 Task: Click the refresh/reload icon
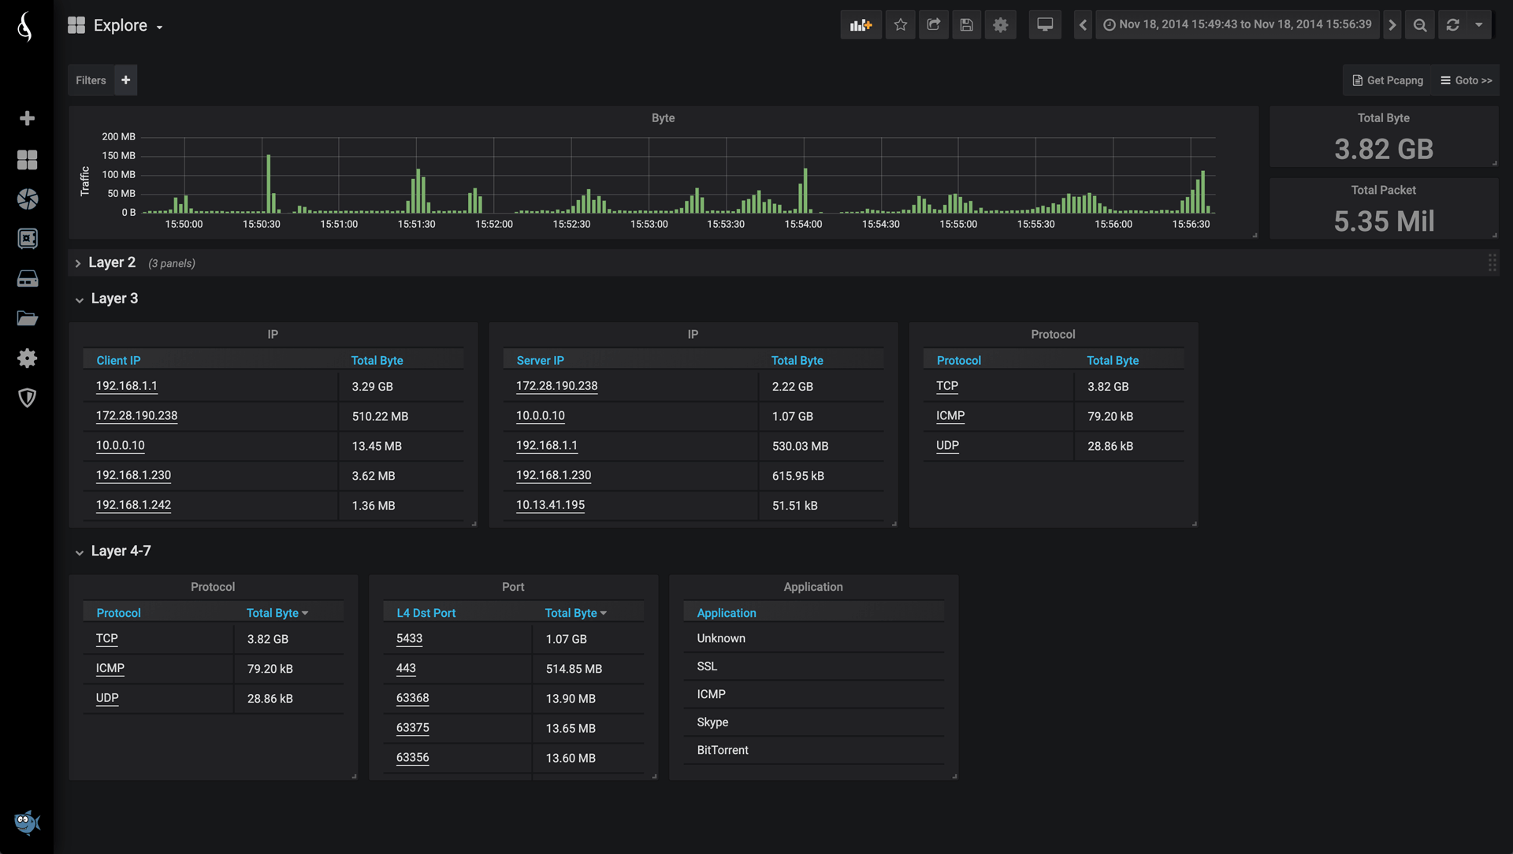coord(1454,25)
